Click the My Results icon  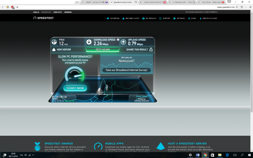[143, 18]
